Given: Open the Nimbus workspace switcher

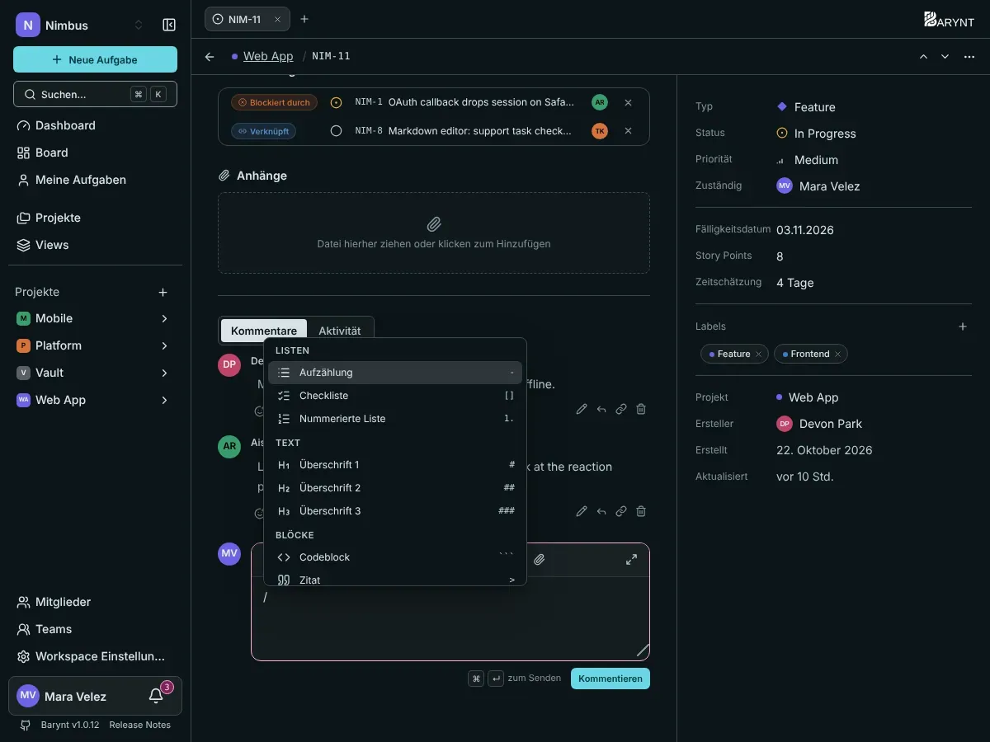Looking at the screenshot, I should click(x=80, y=25).
